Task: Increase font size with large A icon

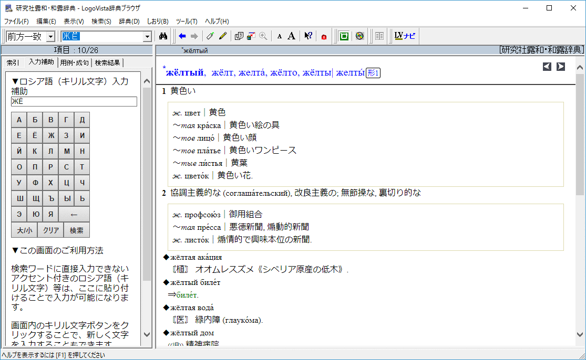Action: tap(291, 36)
